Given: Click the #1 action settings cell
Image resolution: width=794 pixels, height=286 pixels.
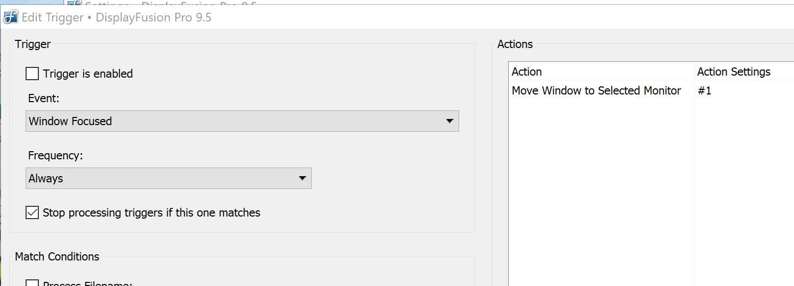Looking at the screenshot, I should 705,91.
